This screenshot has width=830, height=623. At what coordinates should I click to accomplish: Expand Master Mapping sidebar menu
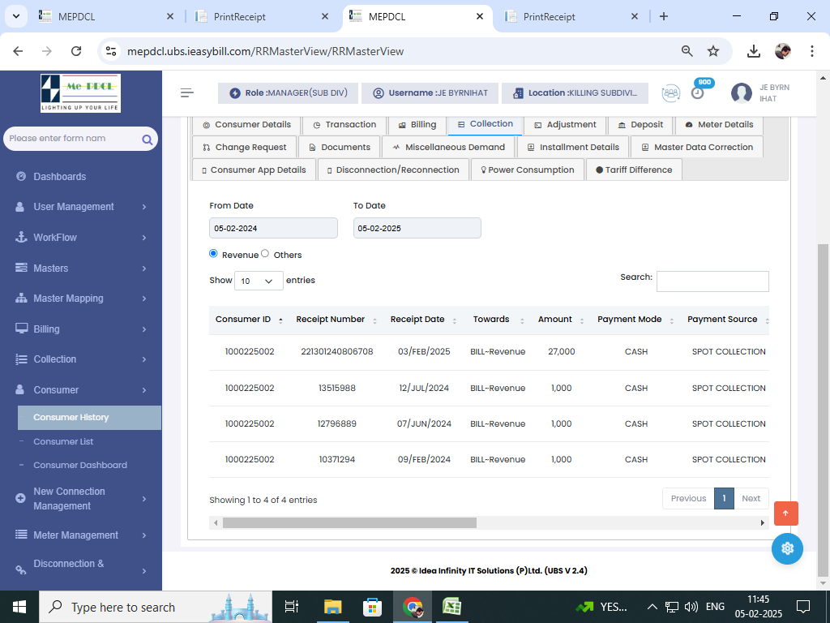80,299
